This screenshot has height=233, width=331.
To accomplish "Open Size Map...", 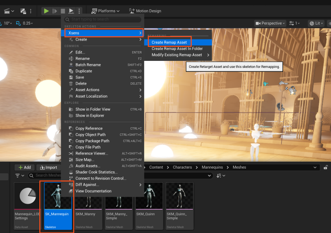I will coord(103,160).
